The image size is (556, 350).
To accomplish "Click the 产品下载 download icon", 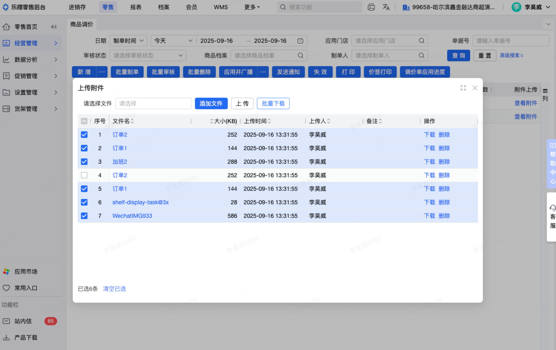I will point(6,337).
